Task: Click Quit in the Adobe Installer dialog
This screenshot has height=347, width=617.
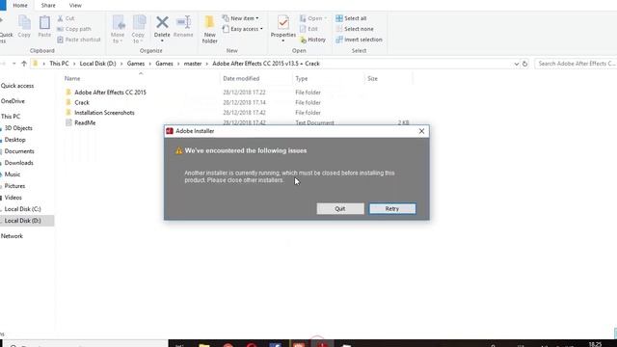Action: coord(340,209)
